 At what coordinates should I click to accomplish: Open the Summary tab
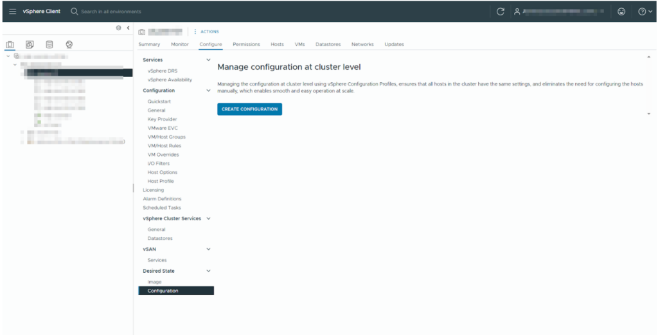[x=149, y=44]
